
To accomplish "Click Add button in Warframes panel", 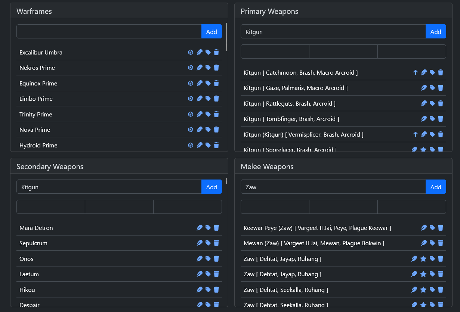I will 212,32.
